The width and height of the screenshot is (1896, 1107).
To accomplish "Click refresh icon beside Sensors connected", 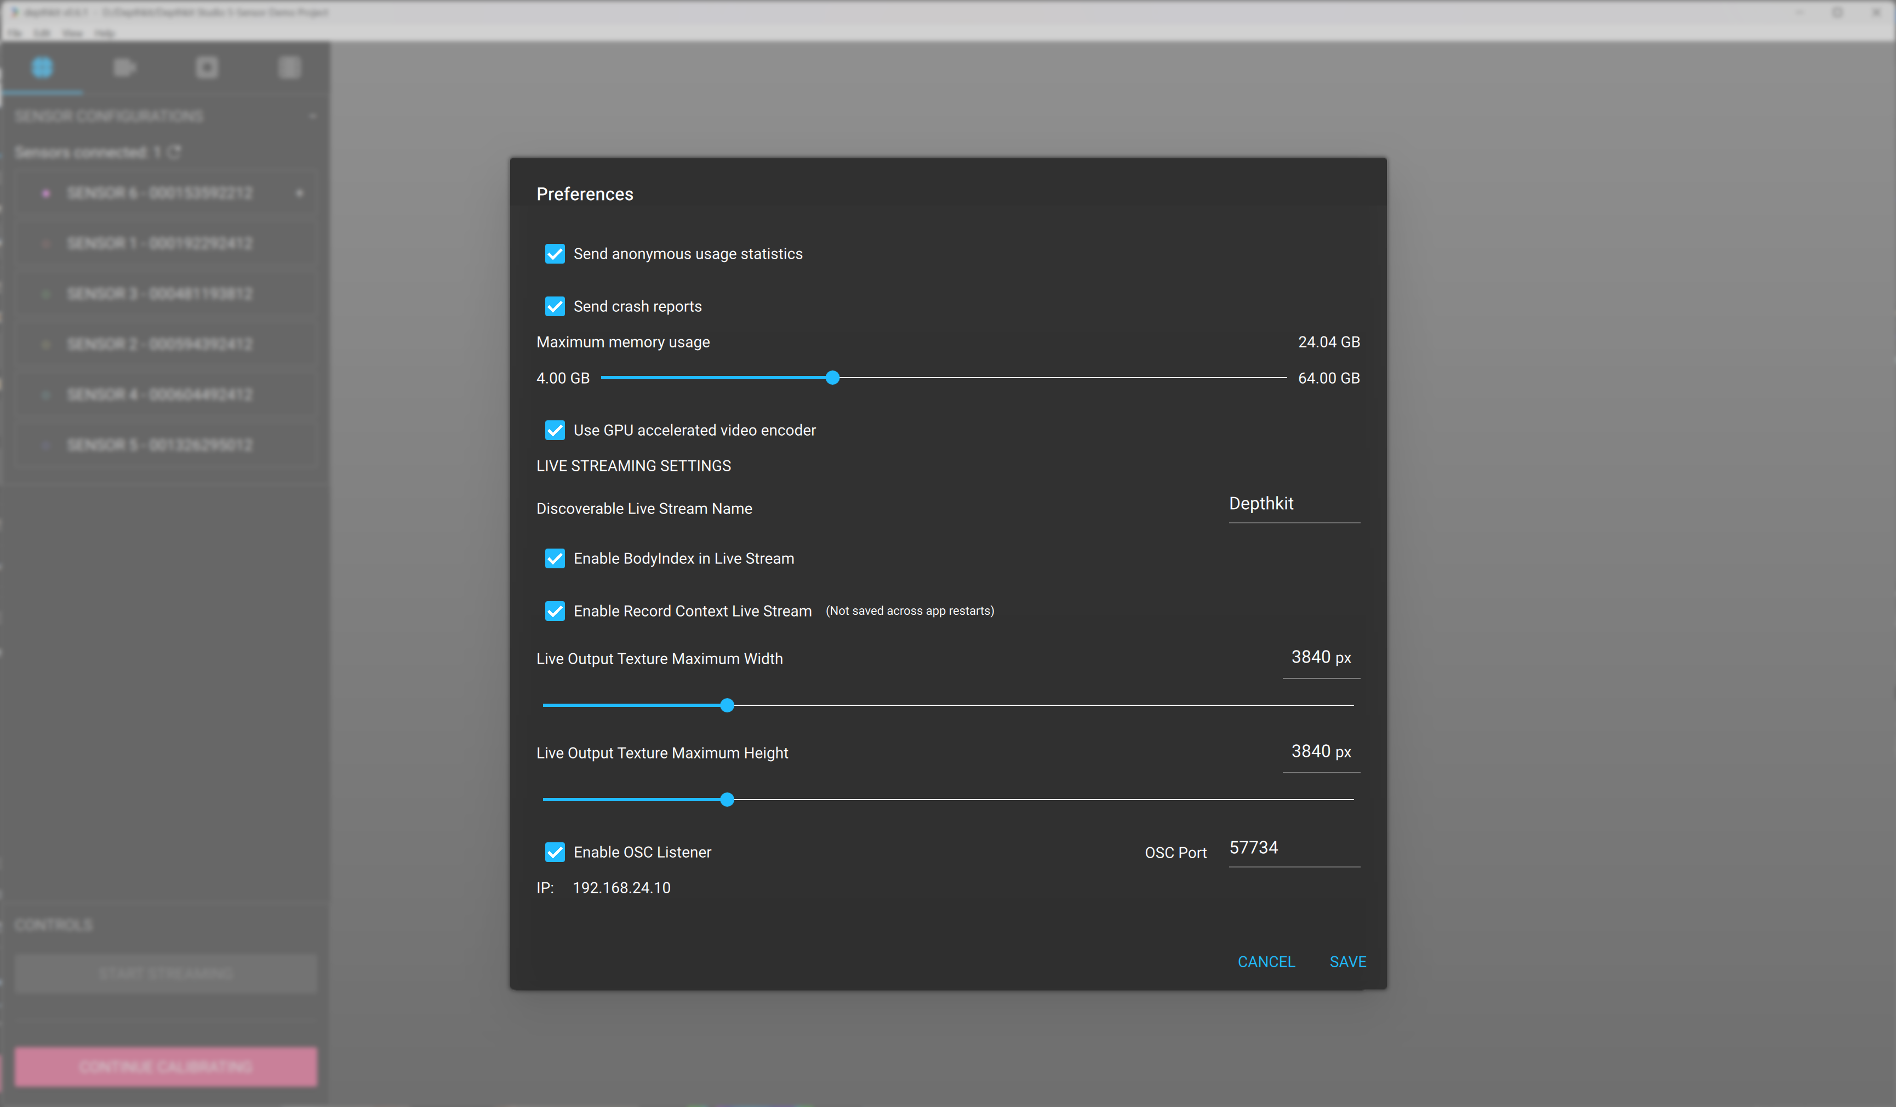I will click(x=175, y=152).
